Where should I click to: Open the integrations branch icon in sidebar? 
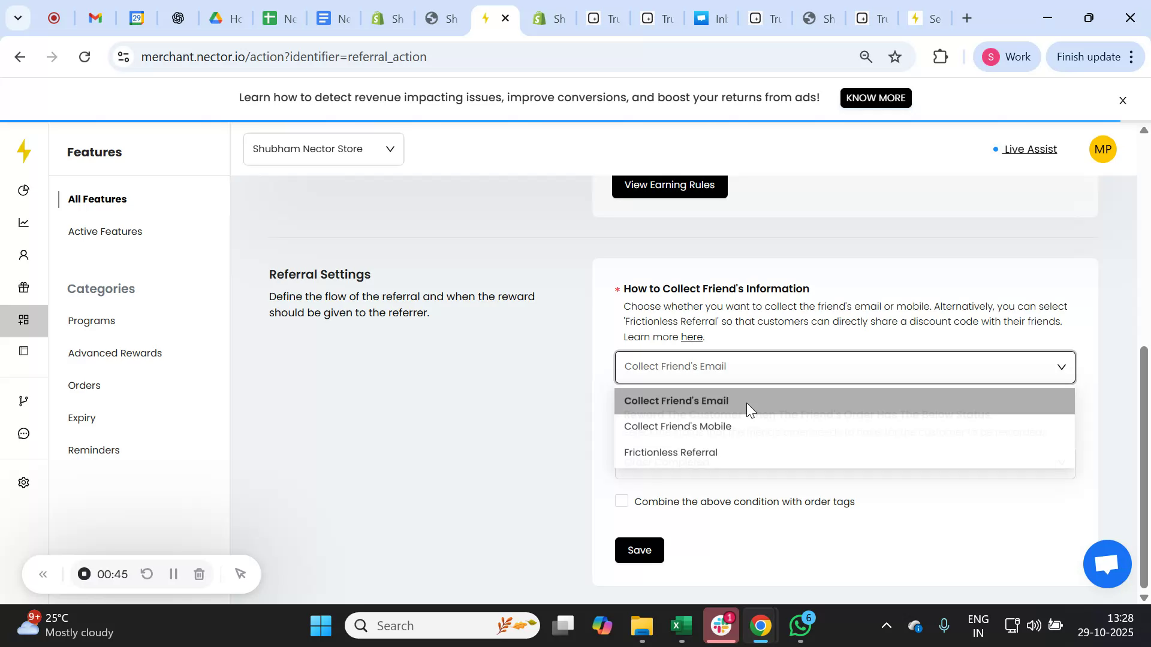[24, 400]
